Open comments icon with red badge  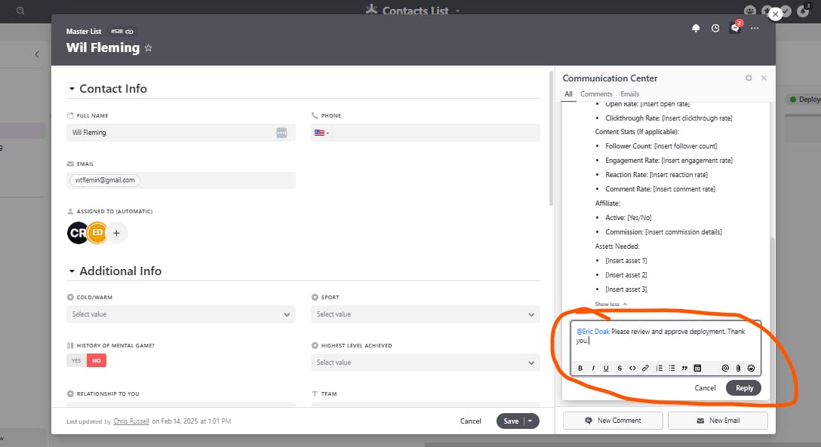tap(735, 28)
